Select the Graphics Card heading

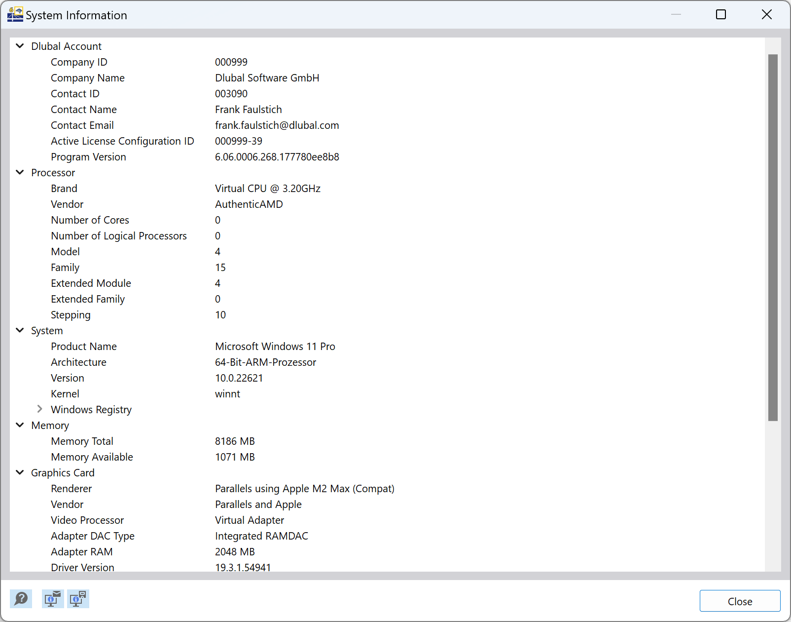click(x=63, y=472)
